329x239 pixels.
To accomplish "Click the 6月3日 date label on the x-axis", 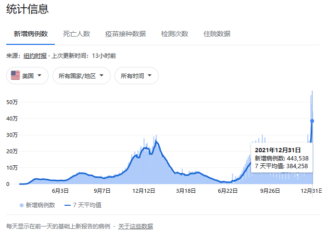I will [60, 191].
